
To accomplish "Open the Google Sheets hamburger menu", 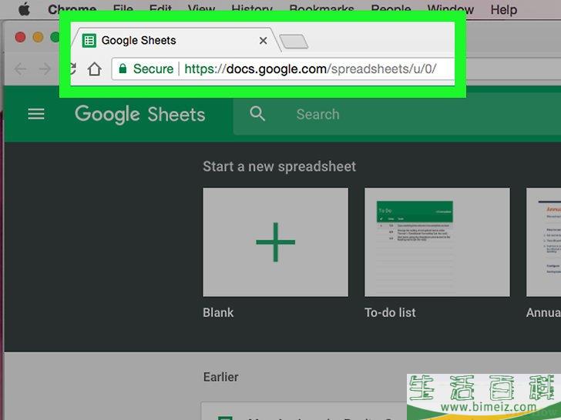I will 36,115.
